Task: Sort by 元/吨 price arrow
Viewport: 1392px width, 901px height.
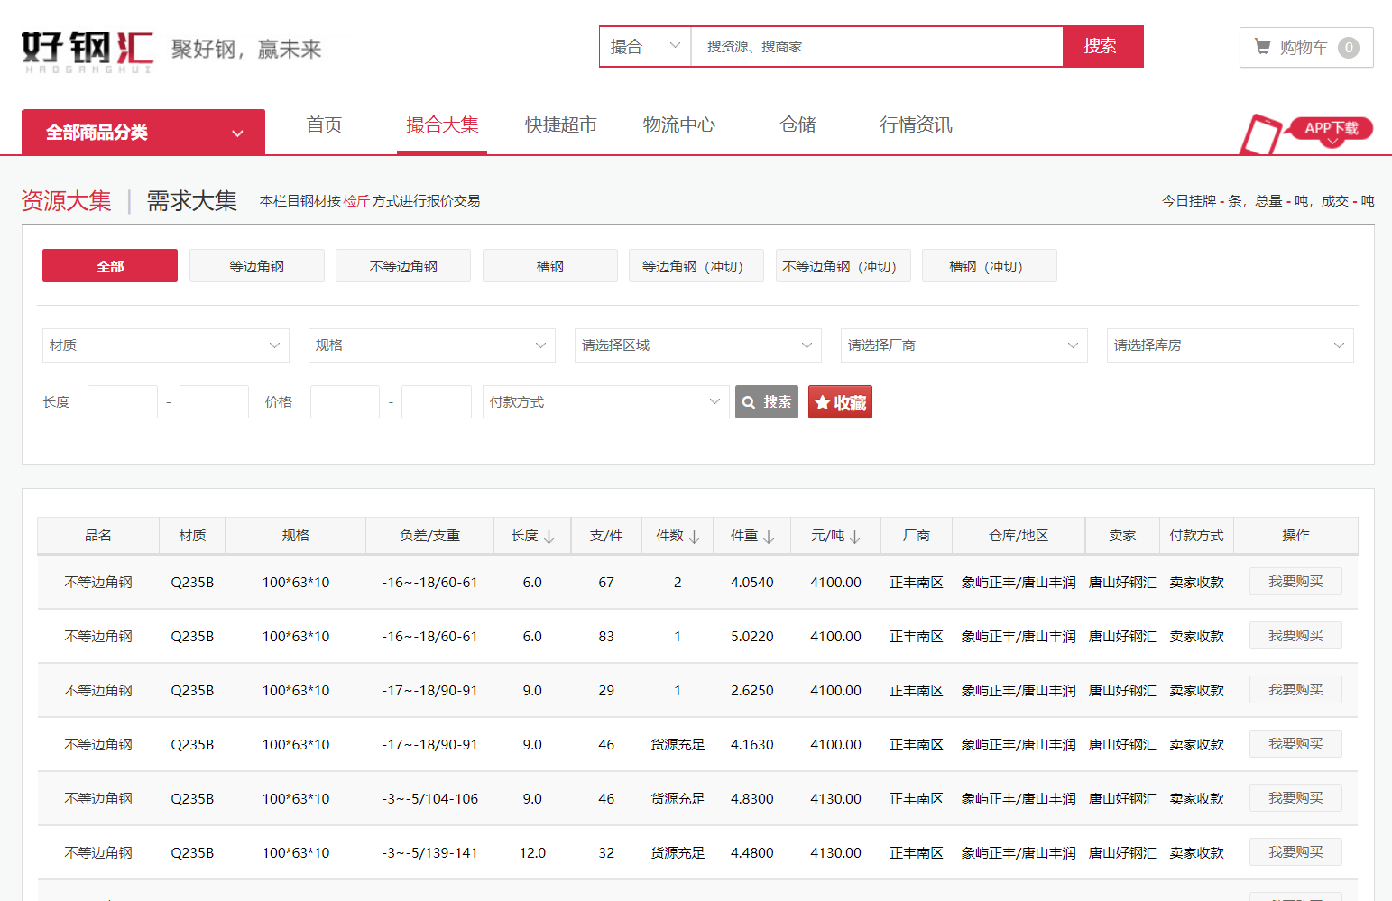Action: coord(854,537)
